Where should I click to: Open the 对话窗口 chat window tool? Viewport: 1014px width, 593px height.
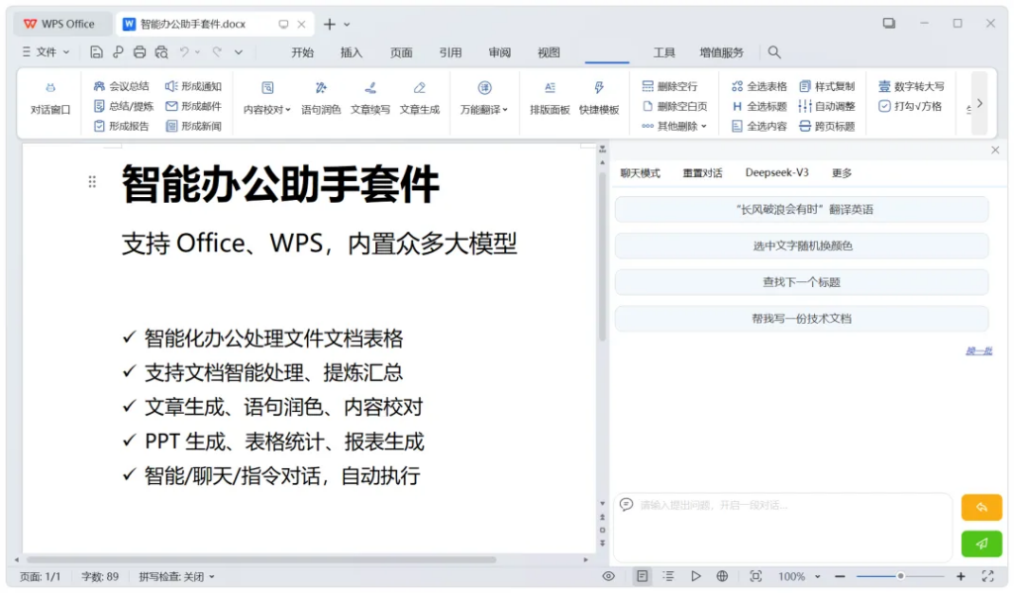(51, 98)
